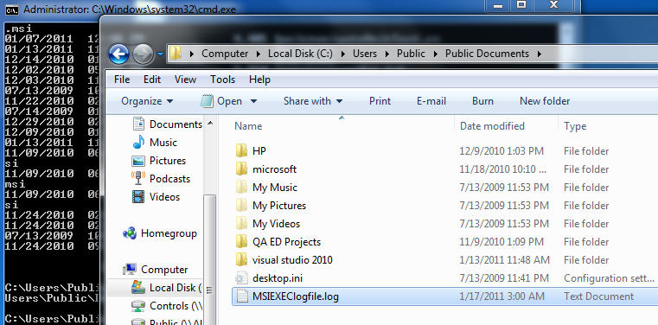Click the Computer icon in navigation pane
This screenshot has height=325, width=658.
pyautogui.click(x=130, y=269)
